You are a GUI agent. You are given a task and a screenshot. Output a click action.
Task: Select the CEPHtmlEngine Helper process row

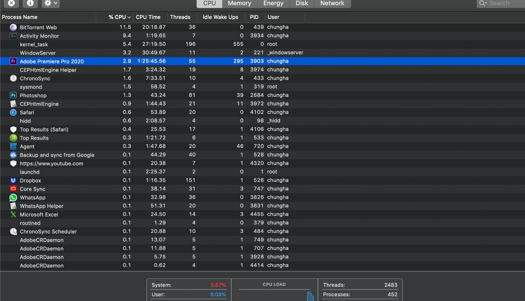pos(262,70)
